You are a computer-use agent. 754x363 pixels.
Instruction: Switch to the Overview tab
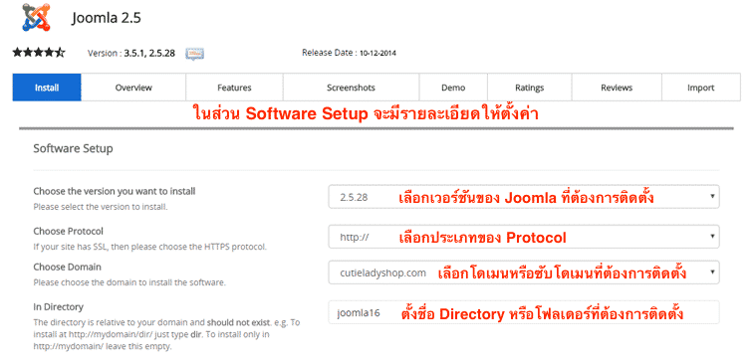point(133,88)
